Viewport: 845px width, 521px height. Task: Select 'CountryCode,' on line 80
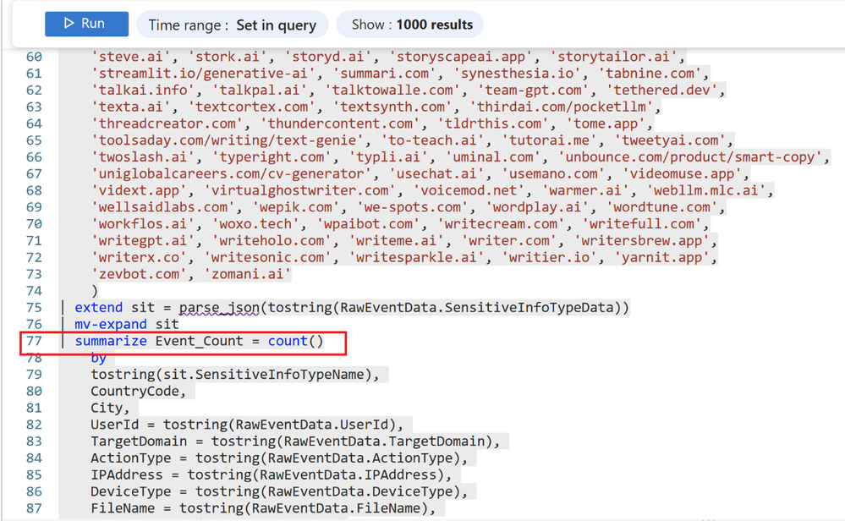[x=139, y=391]
